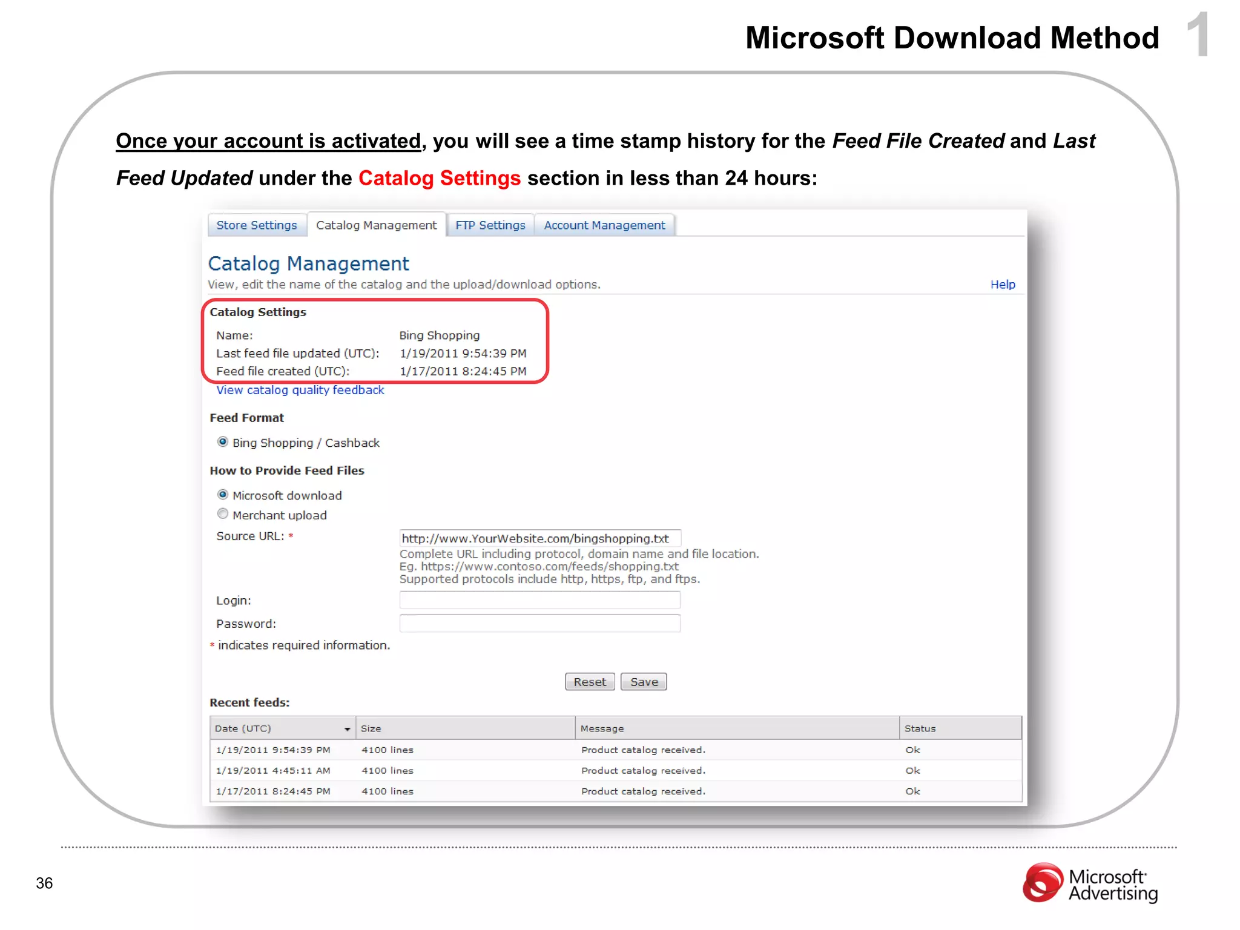Select the Catalog Management tab
The image size is (1240, 930).
[x=376, y=225]
